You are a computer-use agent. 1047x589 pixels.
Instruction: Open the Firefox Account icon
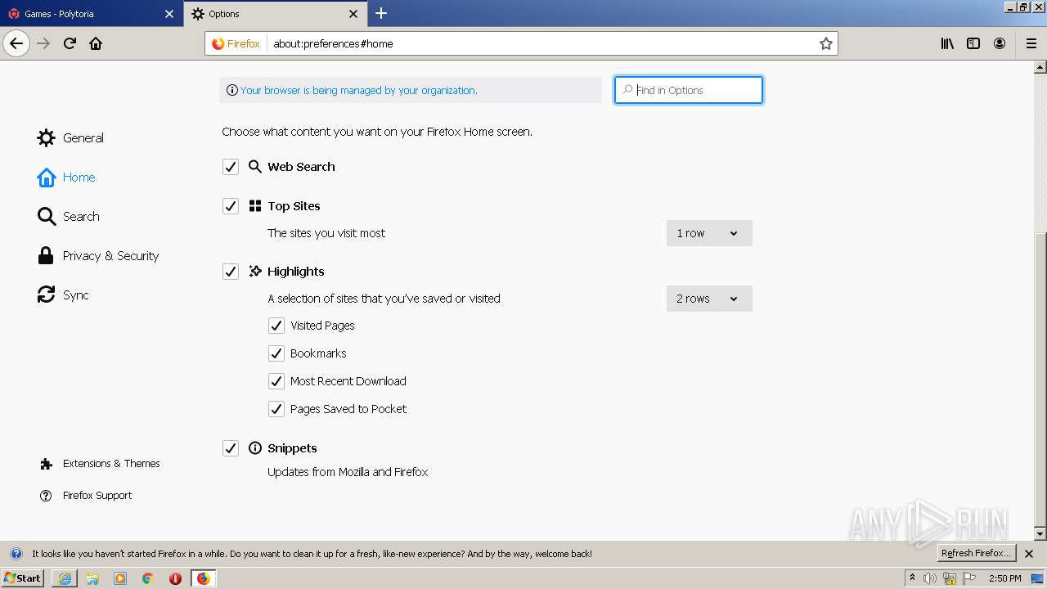[x=1000, y=43]
